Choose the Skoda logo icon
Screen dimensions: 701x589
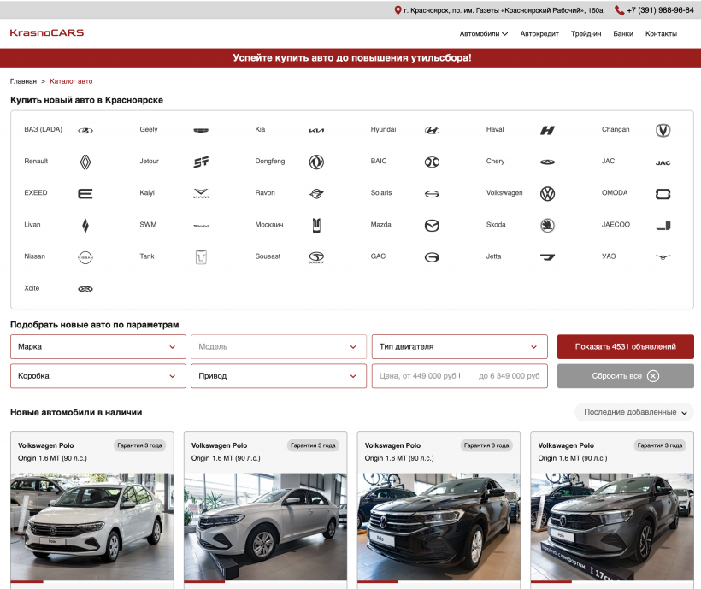(x=547, y=226)
